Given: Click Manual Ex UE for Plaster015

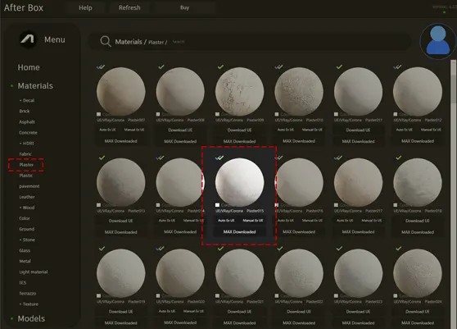Looking at the screenshot, I should (x=253, y=221).
